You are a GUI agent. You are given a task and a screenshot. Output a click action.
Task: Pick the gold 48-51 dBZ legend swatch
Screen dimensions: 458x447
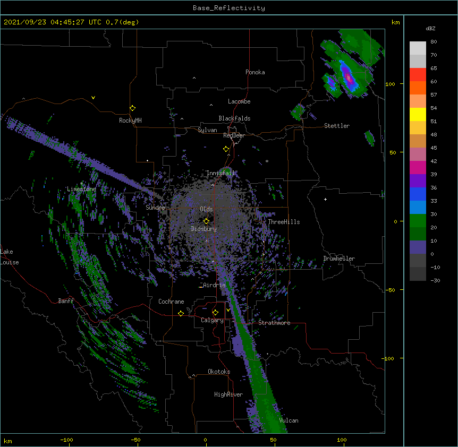coord(418,128)
